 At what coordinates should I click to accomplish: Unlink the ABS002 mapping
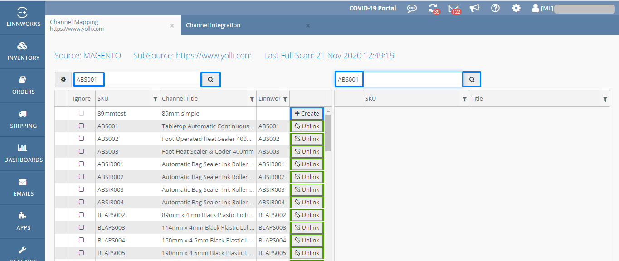tap(307, 139)
